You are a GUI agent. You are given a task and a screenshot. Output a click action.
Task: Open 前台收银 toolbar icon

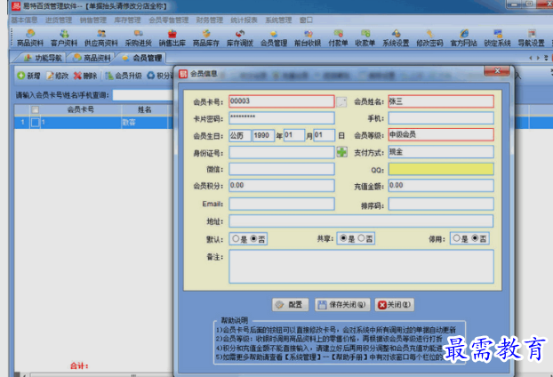(x=308, y=38)
